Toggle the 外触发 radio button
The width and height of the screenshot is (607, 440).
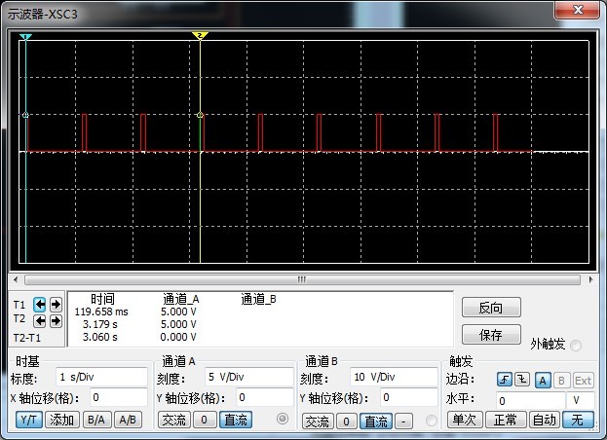(x=576, y=345)
